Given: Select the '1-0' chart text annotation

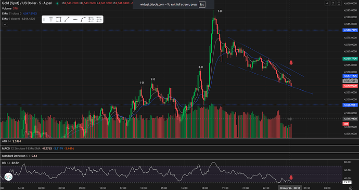Looking at the screenshot, I should pos(142,83).
